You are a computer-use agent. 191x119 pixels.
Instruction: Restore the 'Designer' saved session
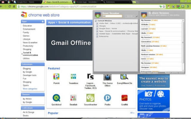[161, 68]
